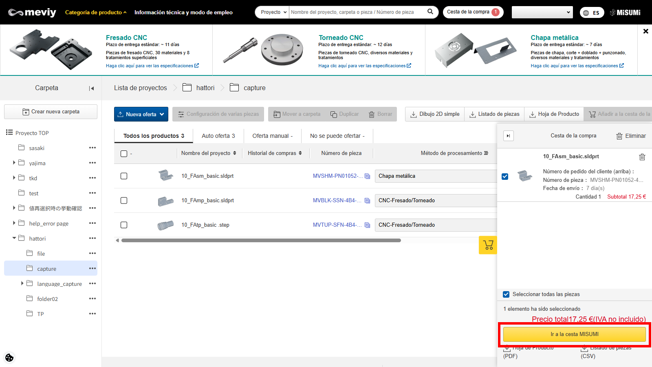The image size is (652, 367).
Task: Check the 10_FAmp_basic.sldprt row checkbox
Action: tap(124, 201)
